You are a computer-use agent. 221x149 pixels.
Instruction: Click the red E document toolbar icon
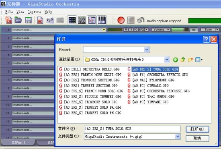pos(40,20)
